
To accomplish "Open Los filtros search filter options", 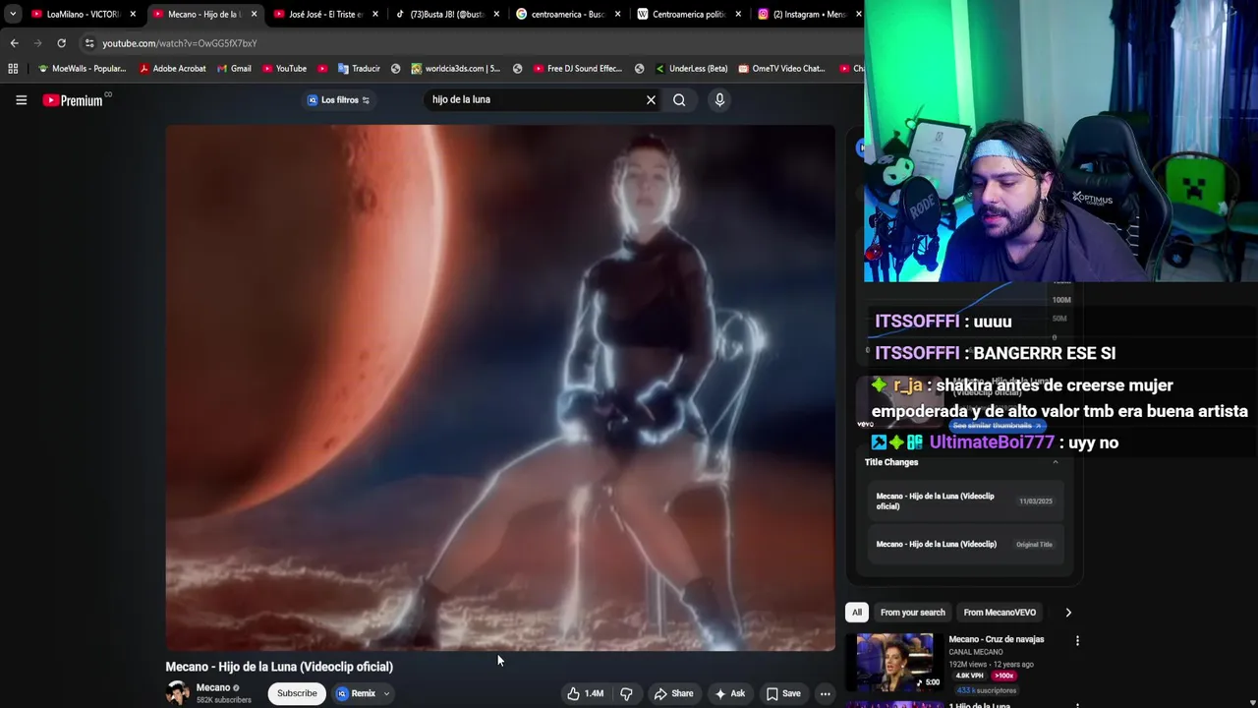I will click(339, 99).
